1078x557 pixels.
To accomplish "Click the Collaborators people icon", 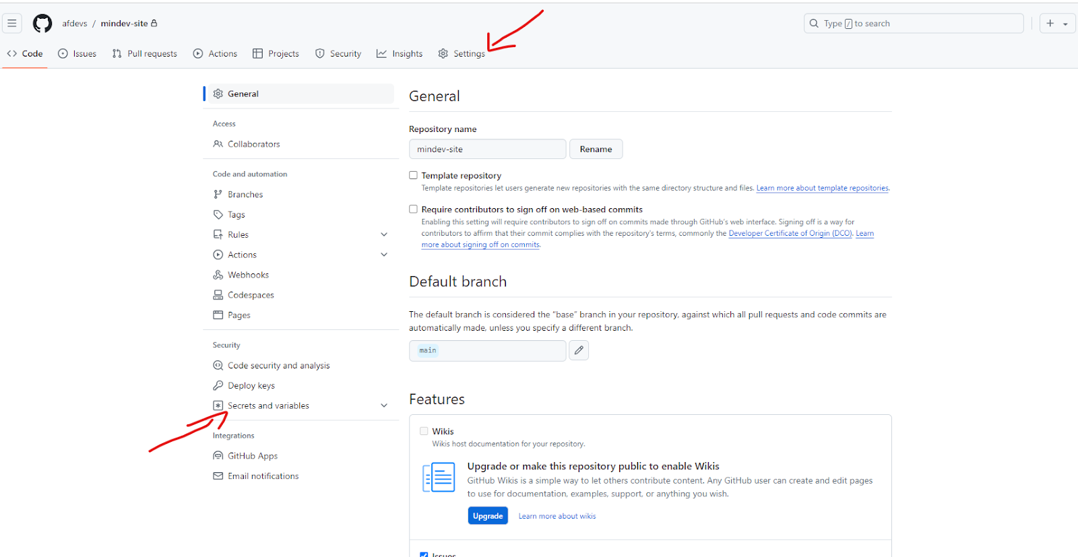I will point(218,143).
